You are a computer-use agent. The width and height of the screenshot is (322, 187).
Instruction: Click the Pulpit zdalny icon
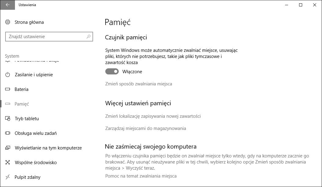pyautogui.click(x=8, y=177)
